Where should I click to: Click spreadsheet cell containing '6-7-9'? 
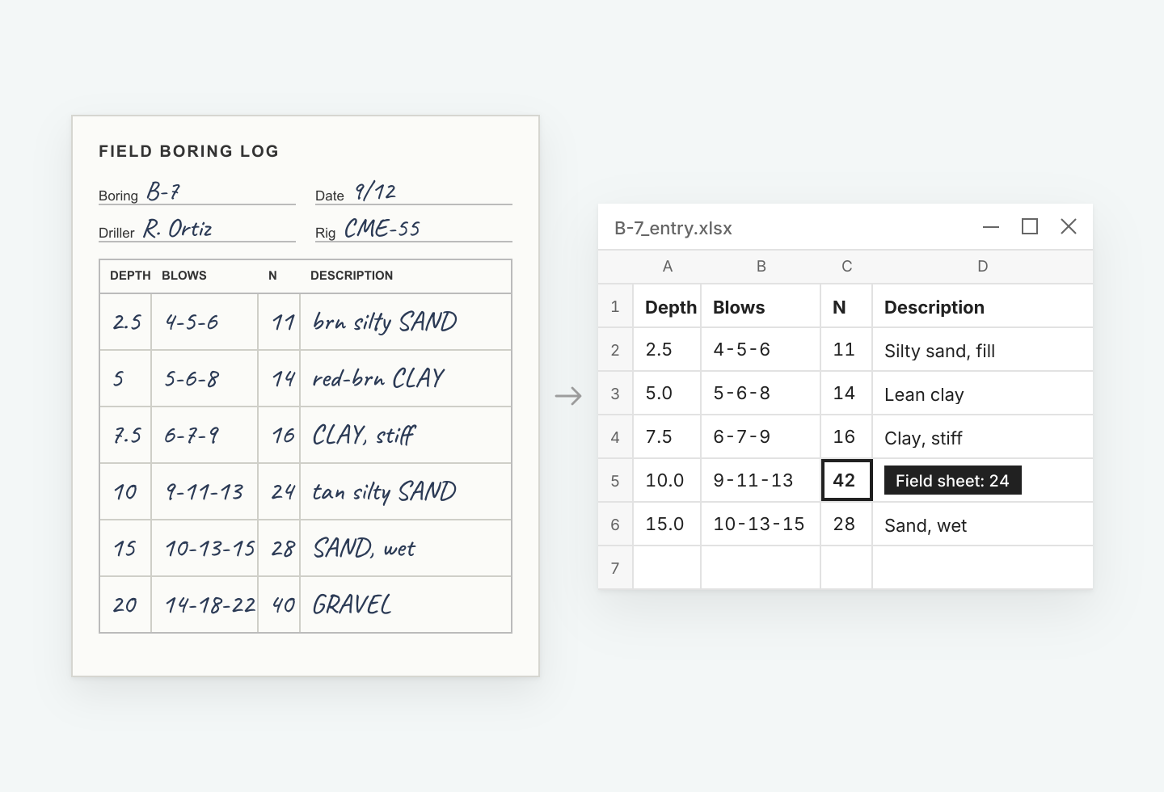point(761,437)
